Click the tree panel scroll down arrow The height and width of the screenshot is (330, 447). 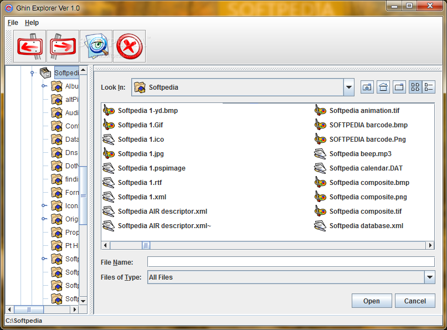[x=83, y=301]
